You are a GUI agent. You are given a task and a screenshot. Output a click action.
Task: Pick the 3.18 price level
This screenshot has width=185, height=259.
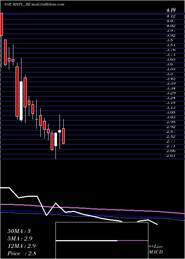point(171,102)
